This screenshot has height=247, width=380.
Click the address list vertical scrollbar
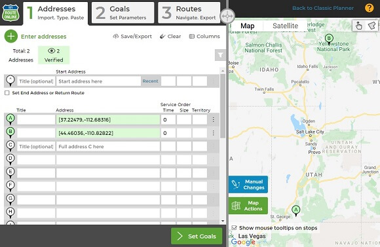[x=223, y=106]
